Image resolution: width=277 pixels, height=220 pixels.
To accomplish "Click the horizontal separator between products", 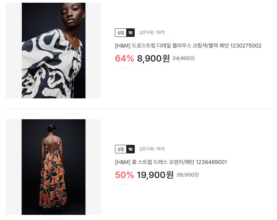I will point(141,109).
